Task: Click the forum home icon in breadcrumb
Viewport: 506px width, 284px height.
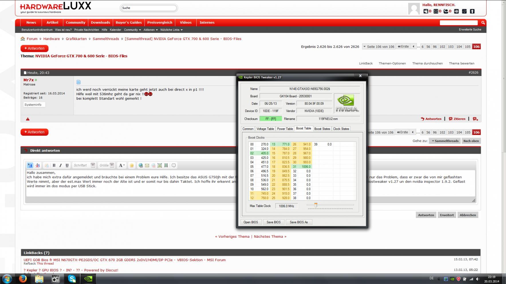Action: point(23,39)
